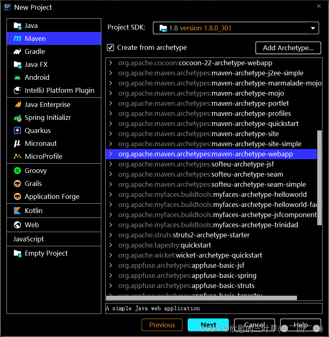Click the Groovy green G icon
Image resolution: width=329 pixels, height=337 pixels.
[x=17, y=171]
